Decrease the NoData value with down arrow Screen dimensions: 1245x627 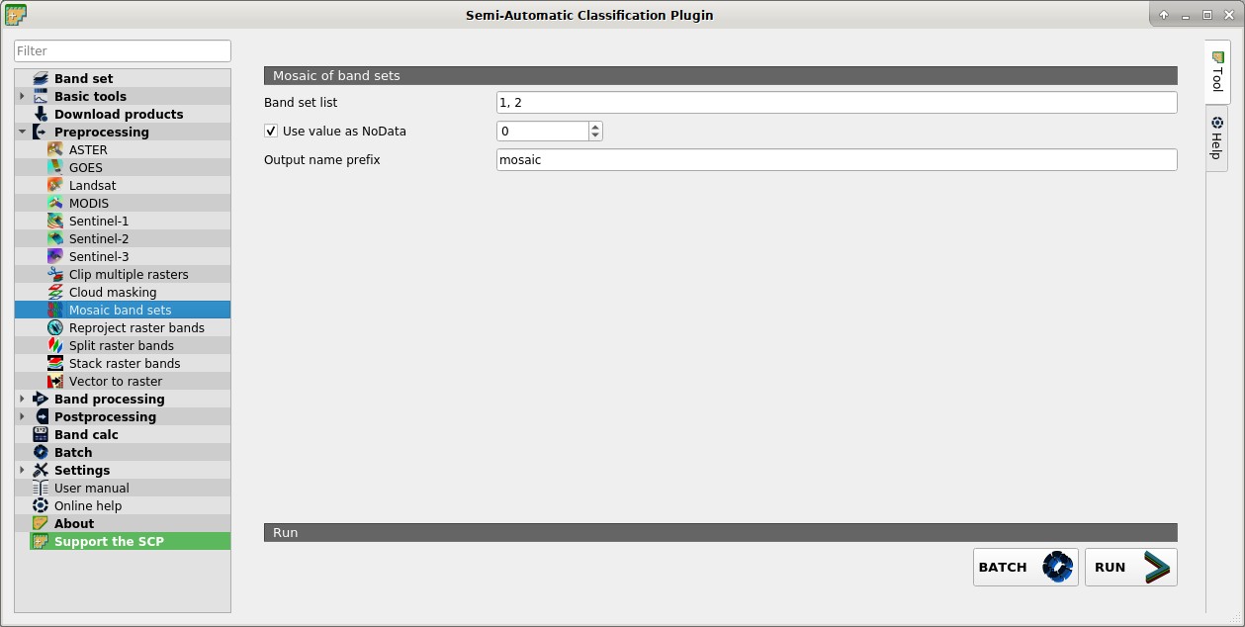click(595, 135)
